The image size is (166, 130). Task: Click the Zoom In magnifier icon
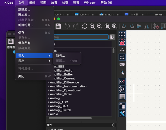[92, 26]
